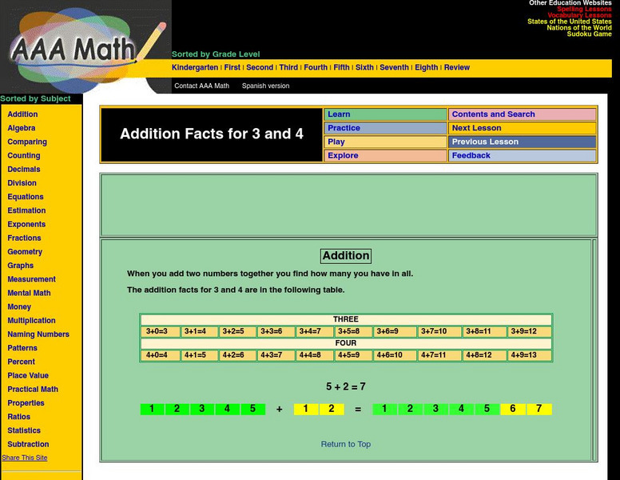620x480 pixels.
Task: Select the Play tab
Action: click(386, 142)
